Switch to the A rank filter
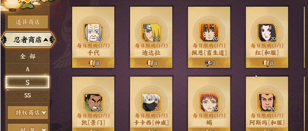The image size is (308, 131). coord(28,69)
